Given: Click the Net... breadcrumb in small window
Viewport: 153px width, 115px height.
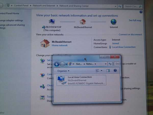Looking at the screenshot, I should [x=79, y=64].
